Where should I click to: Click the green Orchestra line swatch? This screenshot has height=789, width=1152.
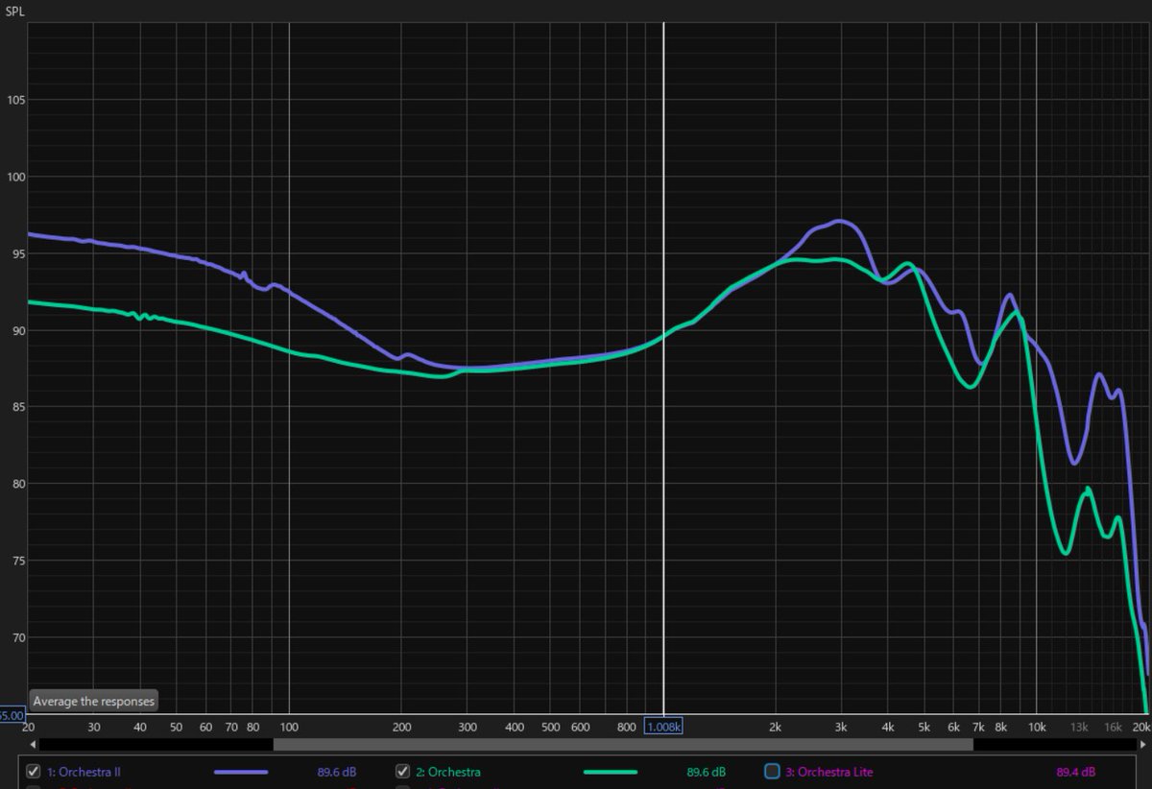pos(611,772)
